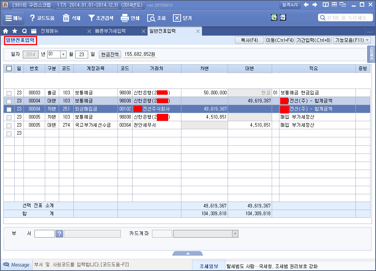Check the 00004 대변 보통예금 row checkbox
The height and width of the screenshot is (271, 376).
[9, 101]
